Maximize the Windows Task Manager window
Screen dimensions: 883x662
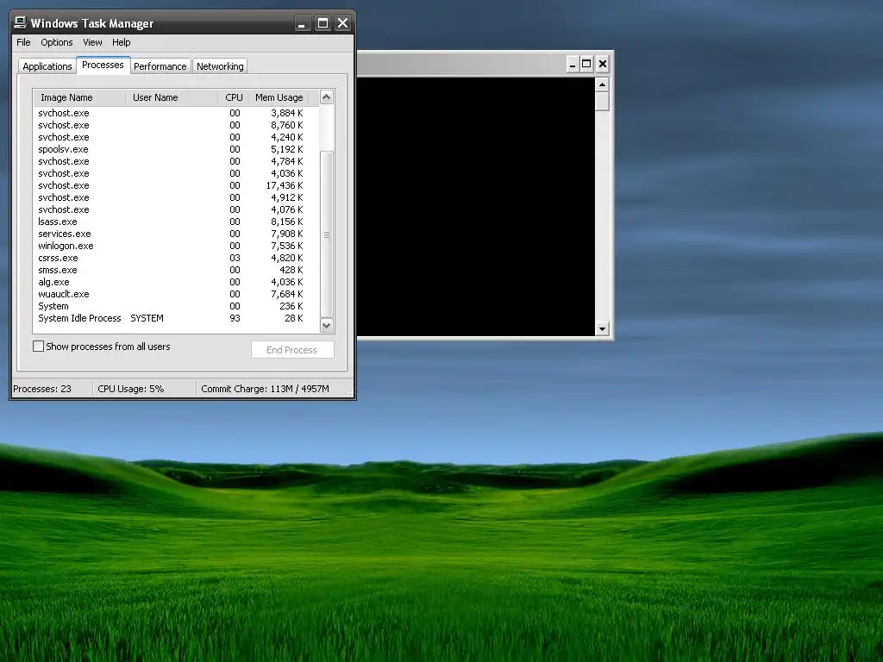[x=323, y=23]
